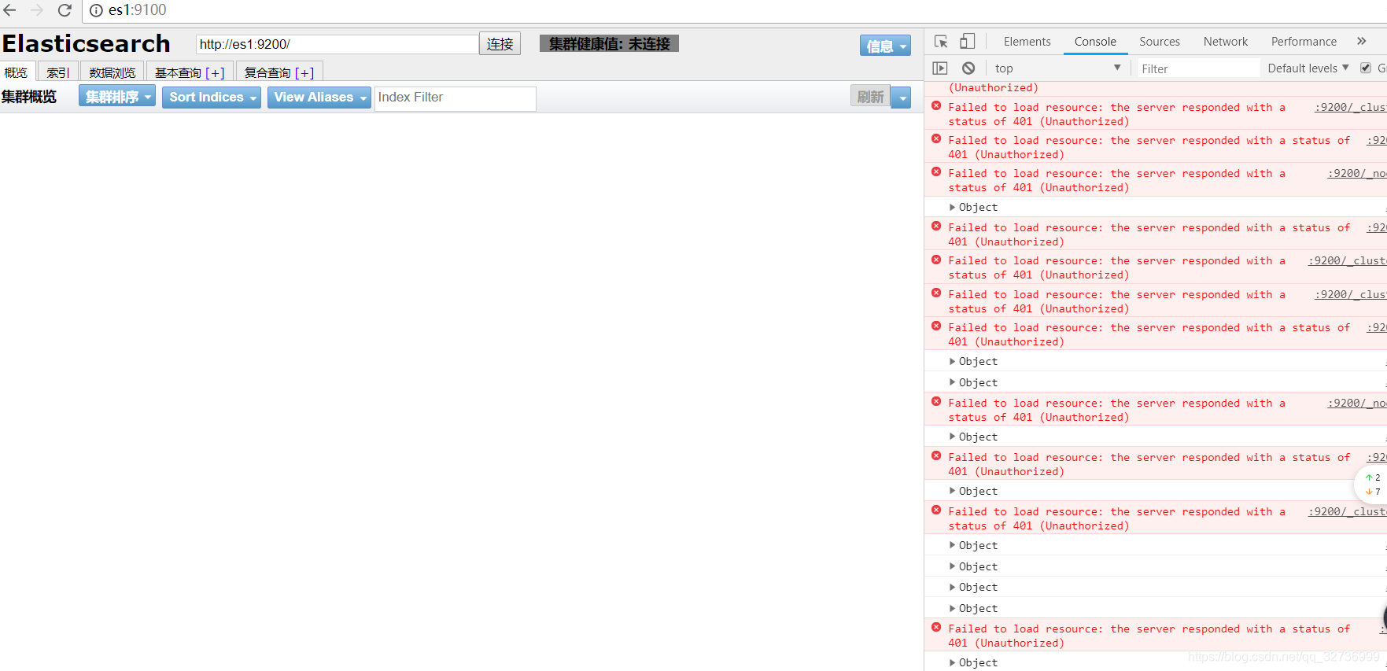Open the refresh interval arrow beside 刷新
Viewport: 1387px width, 671px height.
tap(902, 98)
